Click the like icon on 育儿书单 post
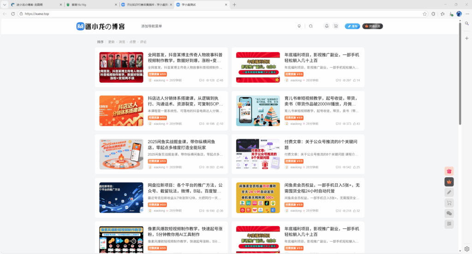This screenshot has height=254, width=472. click(x=354, y=123)
